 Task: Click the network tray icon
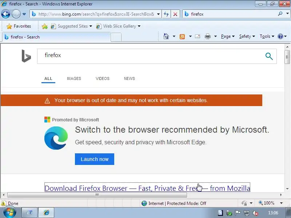pos(247,213)
